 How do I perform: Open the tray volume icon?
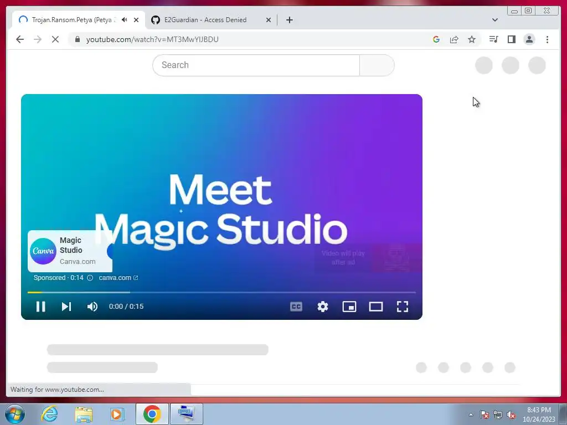coord(511,414)
